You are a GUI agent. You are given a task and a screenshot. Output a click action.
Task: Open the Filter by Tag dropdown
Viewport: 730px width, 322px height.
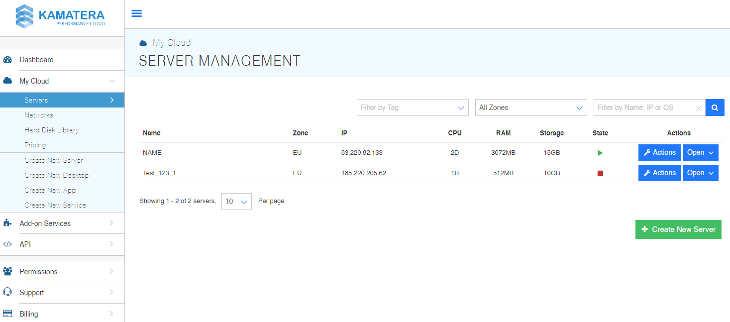412,107
